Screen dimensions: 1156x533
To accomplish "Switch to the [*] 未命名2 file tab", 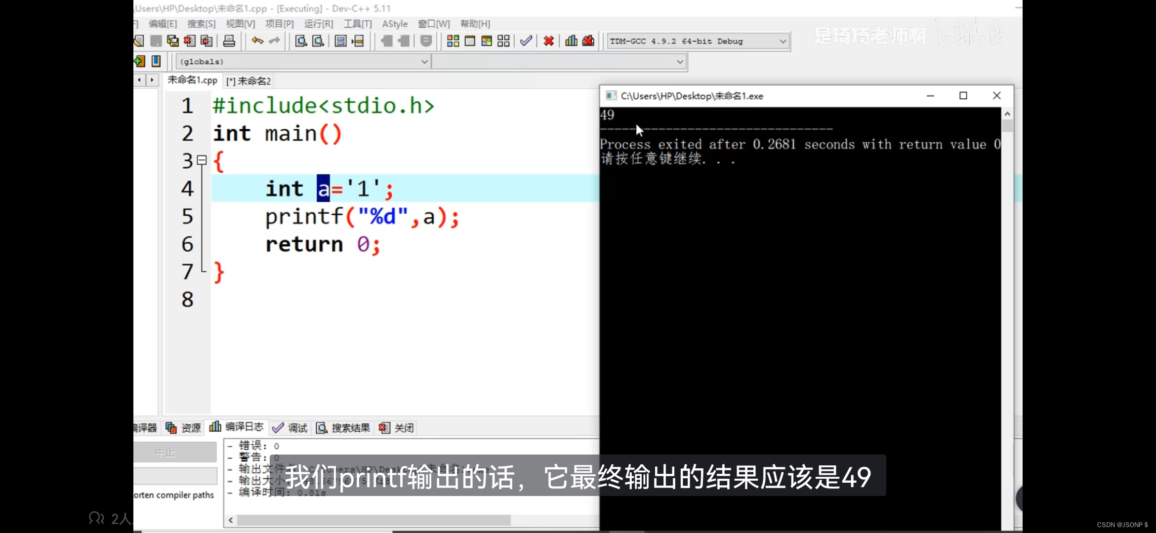I will [248, 81].
